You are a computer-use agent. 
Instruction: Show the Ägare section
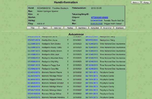coord(45,28)
